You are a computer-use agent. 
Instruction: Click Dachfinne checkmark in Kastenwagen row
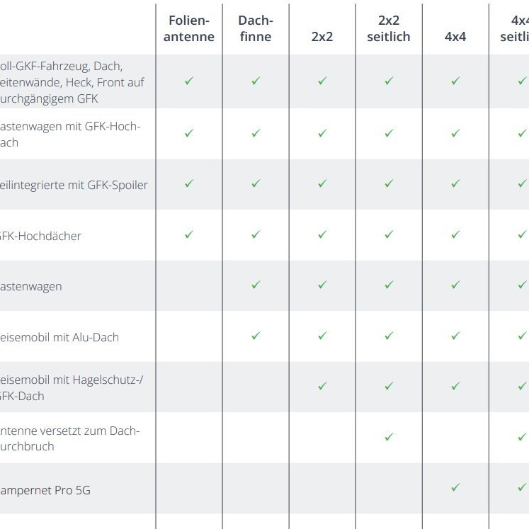click(x=256, y=285)
